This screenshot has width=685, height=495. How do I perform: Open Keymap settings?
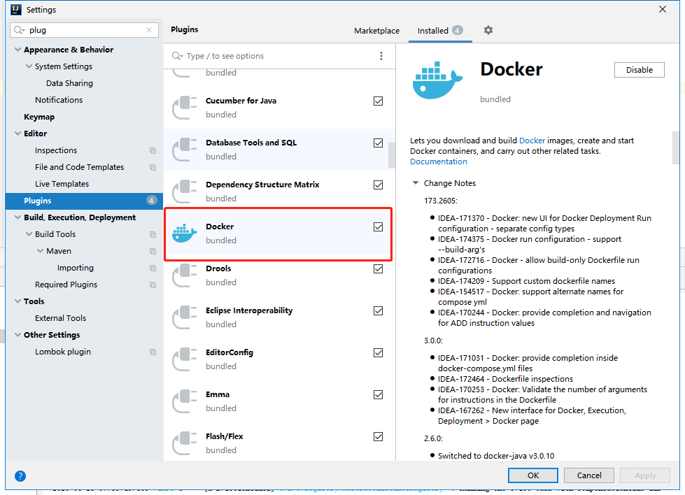click(39, 117)
